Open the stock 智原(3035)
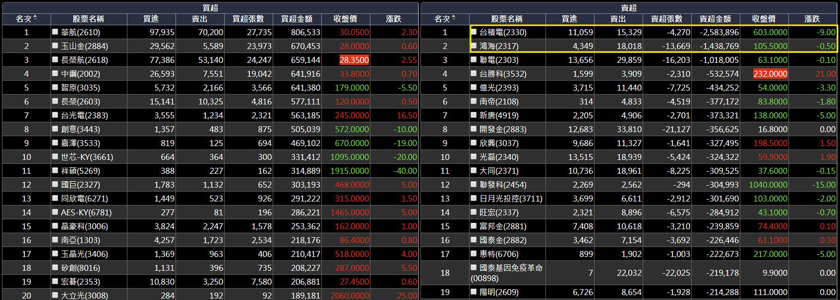This screenshot has height=300, width=840. click(80, 88)
